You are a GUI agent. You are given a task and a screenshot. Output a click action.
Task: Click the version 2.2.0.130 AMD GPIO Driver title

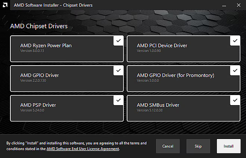40,75
